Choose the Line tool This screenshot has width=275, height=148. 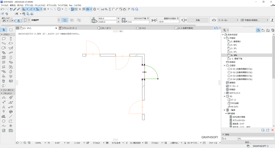click(11, 116)
